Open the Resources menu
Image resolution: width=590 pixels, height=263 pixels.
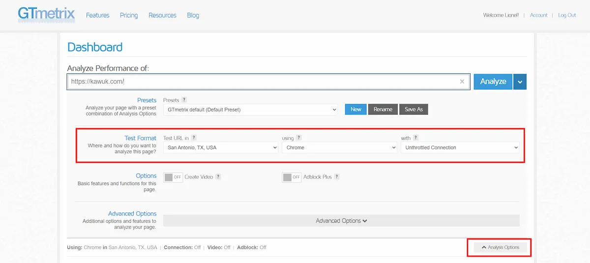pyautogui.click(x=162, y=15)
